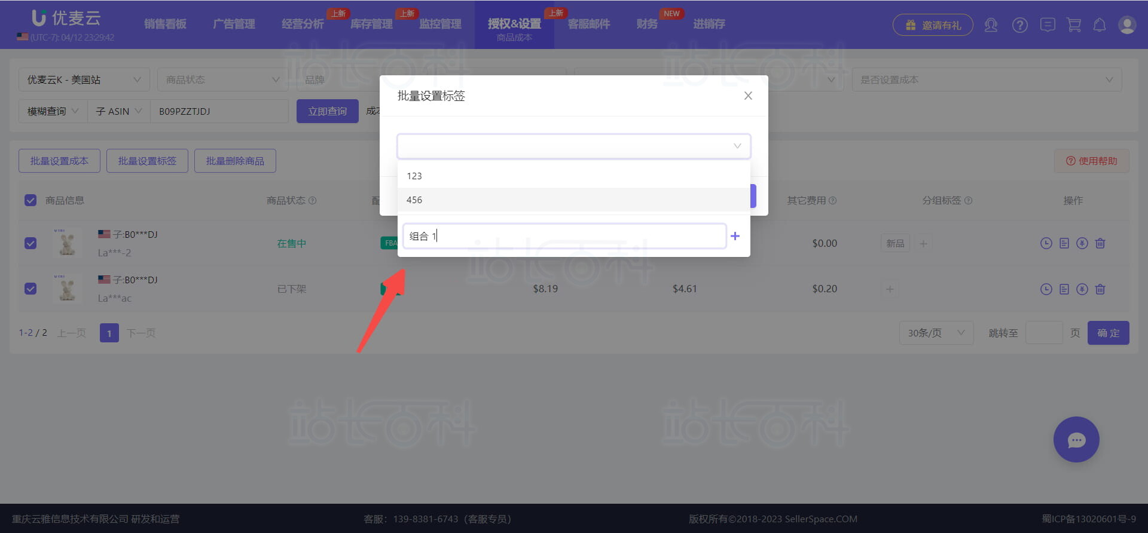The height and width of the screenshot is (533, 1148).
Task: Expand the 子 ASIN dropdown
Action: pos(118,111)
